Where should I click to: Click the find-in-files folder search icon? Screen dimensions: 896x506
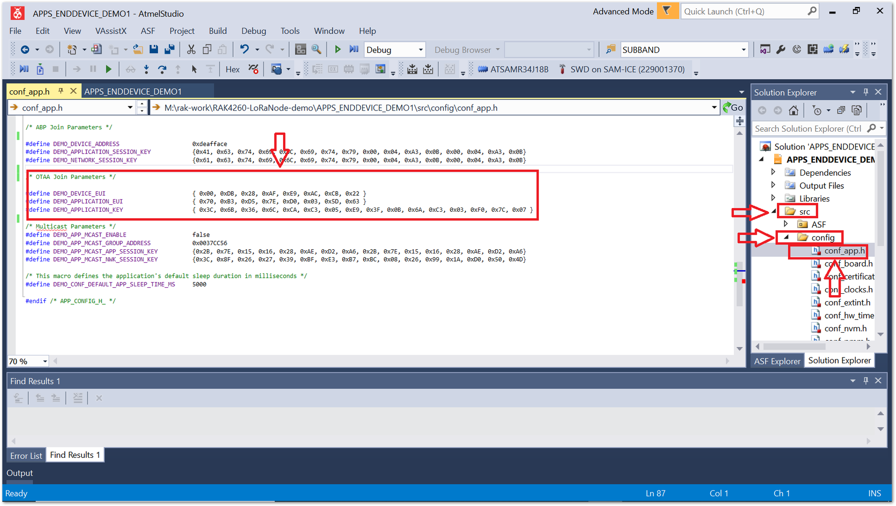pyautogui.click(x=611, y=50)
